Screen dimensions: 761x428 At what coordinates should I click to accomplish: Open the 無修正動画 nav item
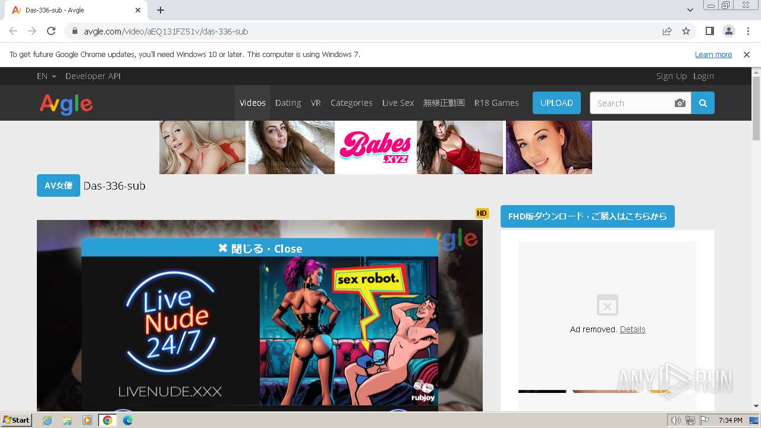(x=444, y=103)
